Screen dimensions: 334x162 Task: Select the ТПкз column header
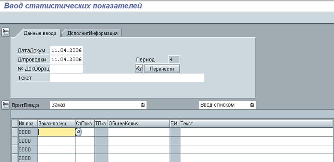click(x=101, y=123)
